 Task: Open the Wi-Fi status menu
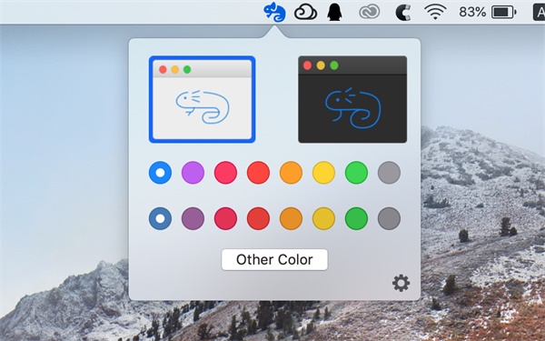(x=435, y=12)
